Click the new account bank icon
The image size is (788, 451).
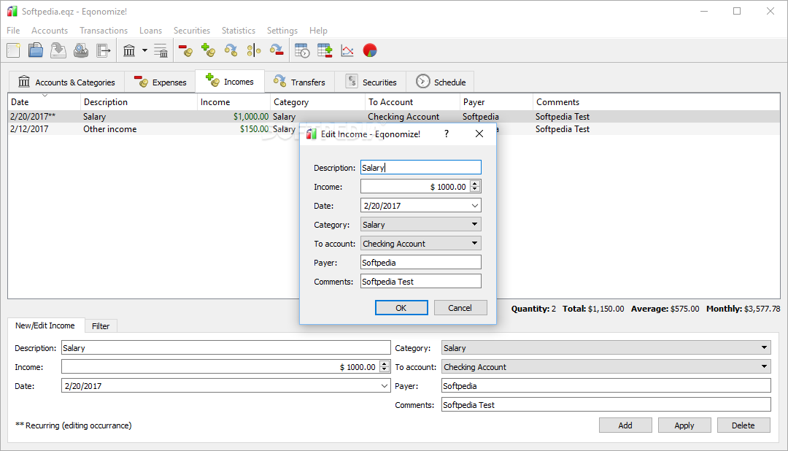129,50
